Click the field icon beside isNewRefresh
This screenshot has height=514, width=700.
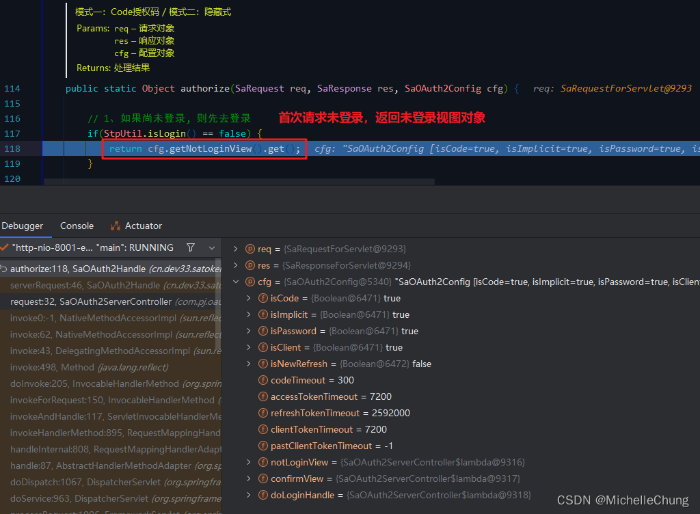click(263, 364)
